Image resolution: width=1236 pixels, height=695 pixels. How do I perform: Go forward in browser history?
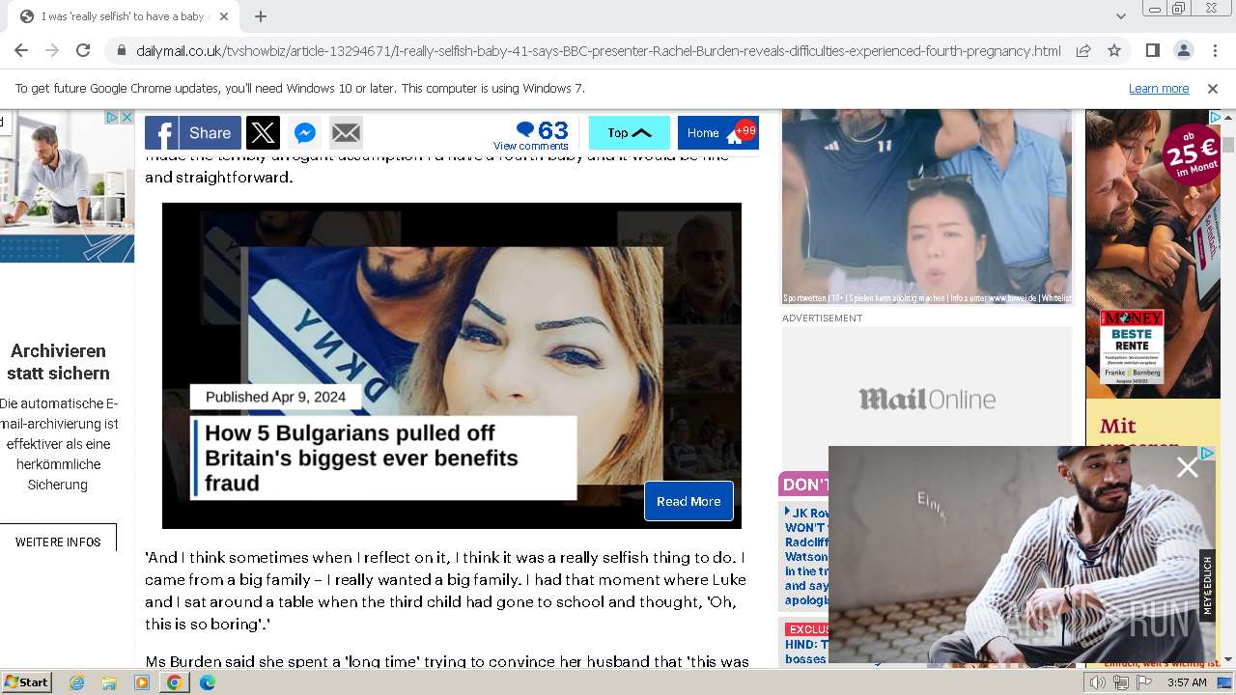tap(52, 51)
